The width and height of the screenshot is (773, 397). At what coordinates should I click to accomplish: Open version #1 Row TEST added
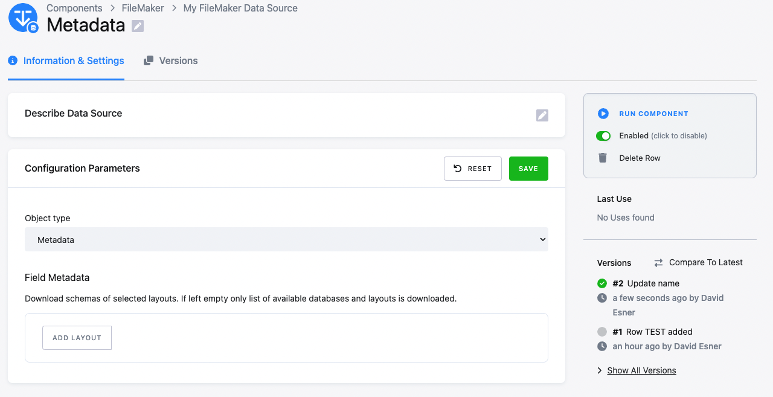pyautogui.click(x=652, y=332)
